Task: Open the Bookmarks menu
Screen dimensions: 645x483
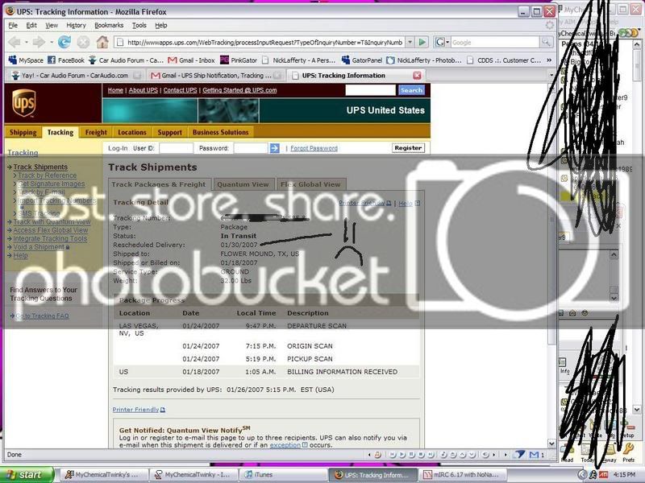Action: tap(109, 26)
